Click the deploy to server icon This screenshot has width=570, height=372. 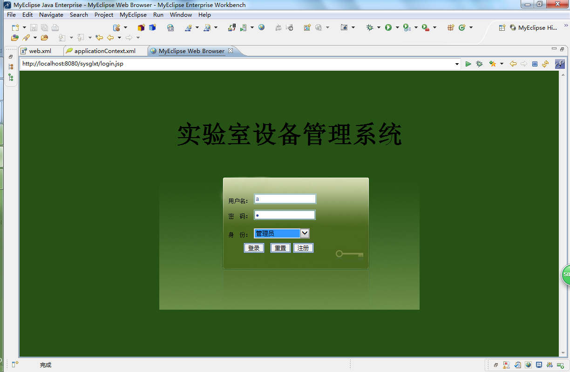232,28
